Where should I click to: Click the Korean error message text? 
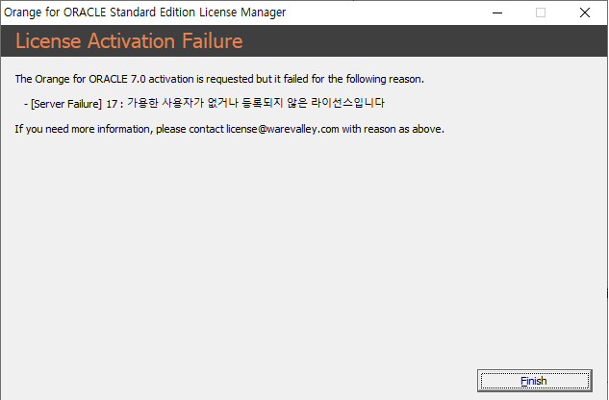click(x=256, y=103)
